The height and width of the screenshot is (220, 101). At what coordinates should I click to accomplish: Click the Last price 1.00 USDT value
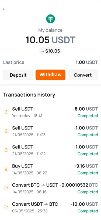point(87,62)
